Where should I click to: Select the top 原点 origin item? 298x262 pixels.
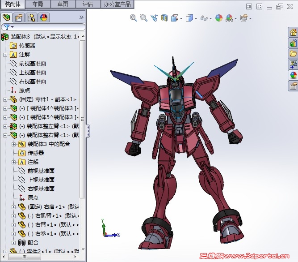[x=25, y=90]
